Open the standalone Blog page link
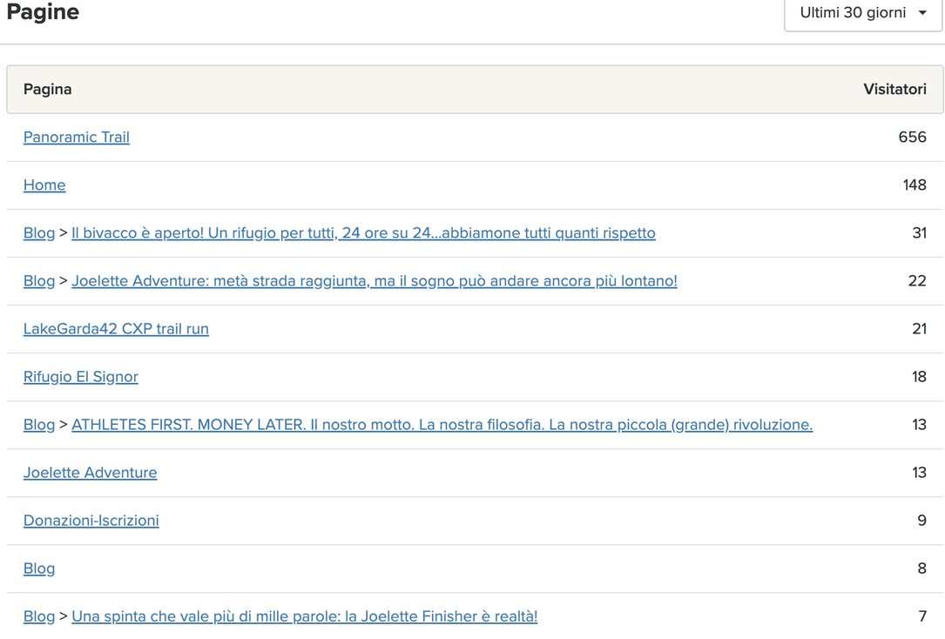Viewport: 945px width, 639px height. pyautogui.click(x=39, y=568)
